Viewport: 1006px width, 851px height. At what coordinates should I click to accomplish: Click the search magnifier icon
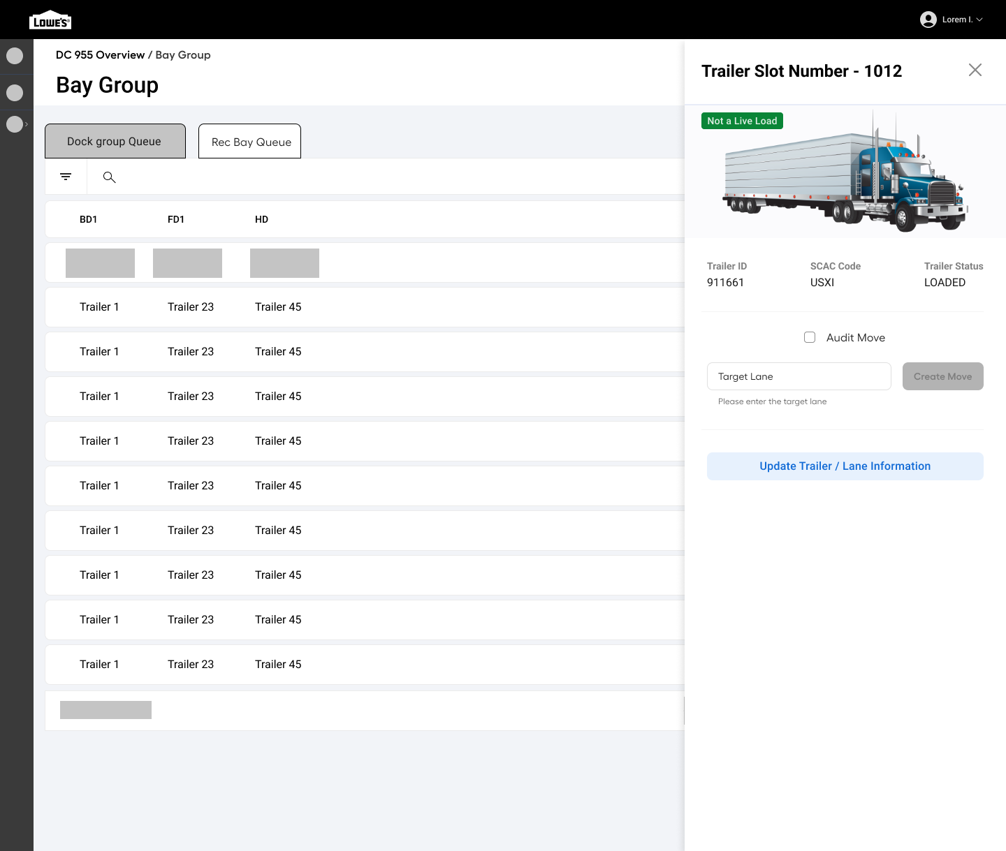[109, 177]
